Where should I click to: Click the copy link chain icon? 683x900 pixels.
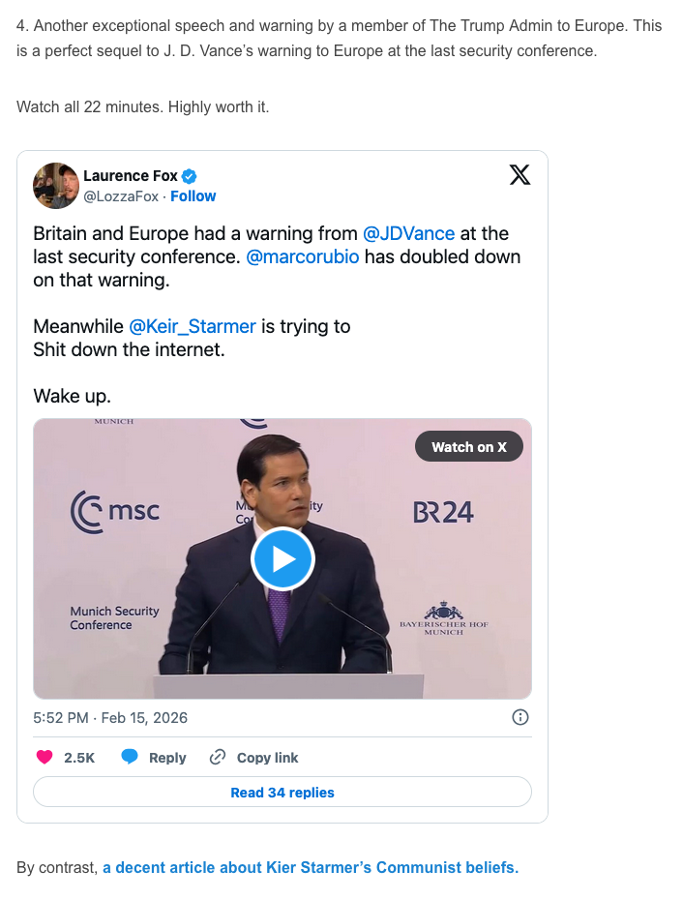point(218,758)
